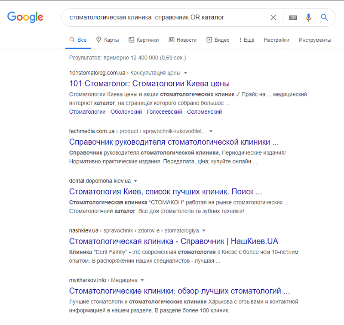
Task: Open the Карты (Maps) tab
Action: coord(107,40)
